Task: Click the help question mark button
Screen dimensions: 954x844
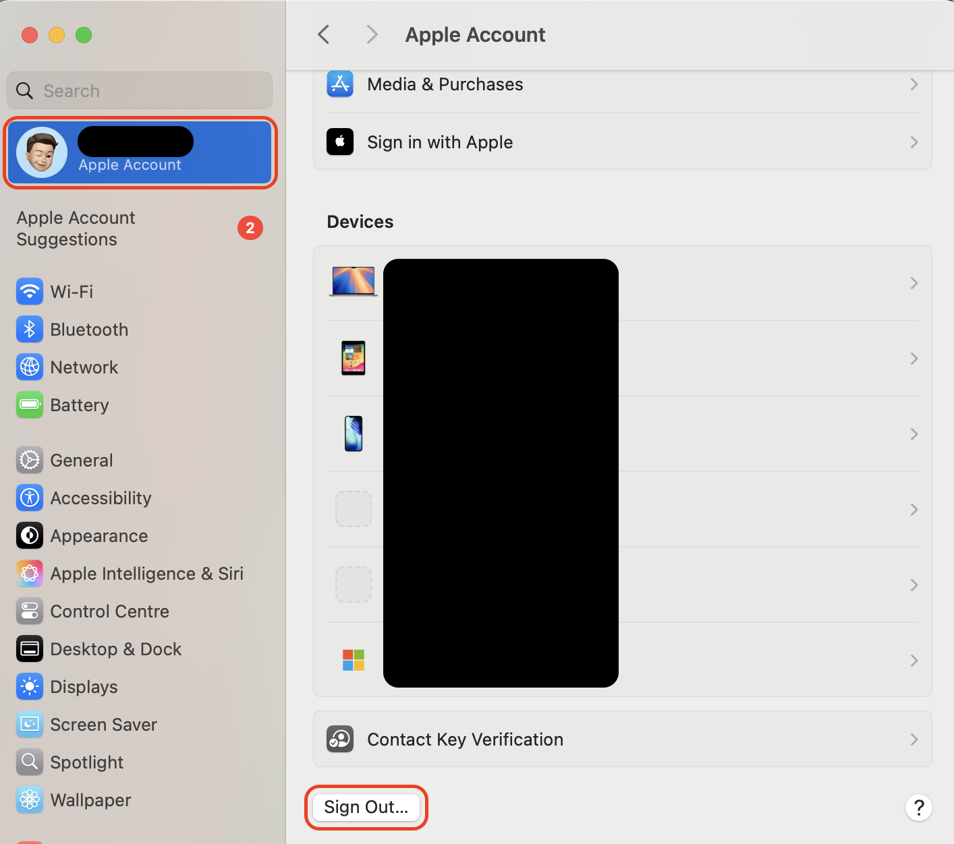Action: pos(919,808)
